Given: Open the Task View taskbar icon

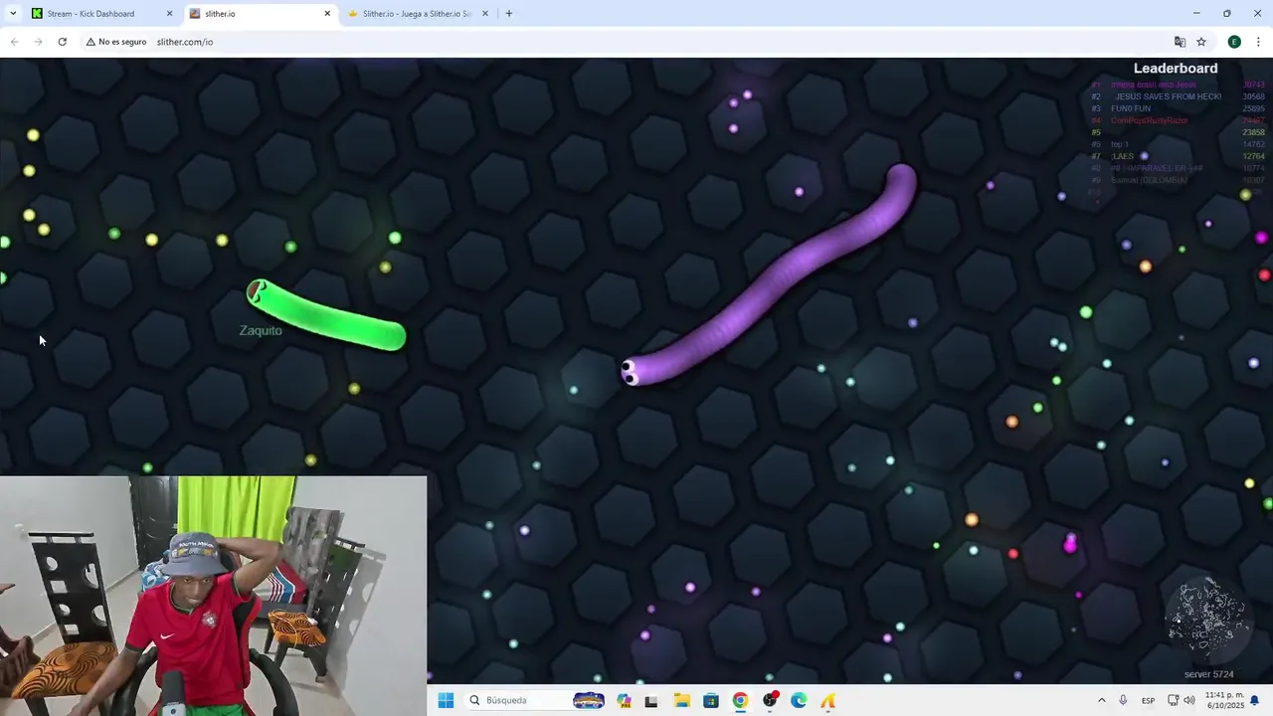Looking at the screenshot, I should coord(651,701).
